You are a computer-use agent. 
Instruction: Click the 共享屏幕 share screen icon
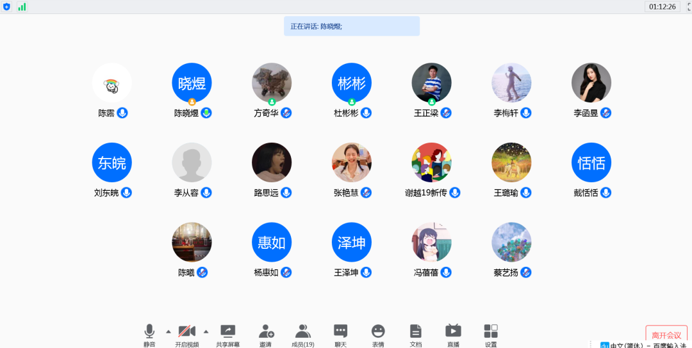click(228, 331)
